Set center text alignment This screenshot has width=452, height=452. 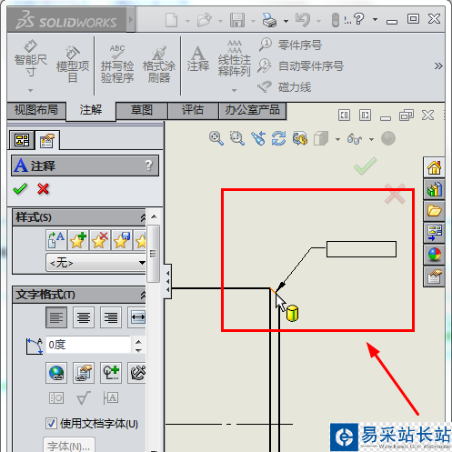coord(84,317)
